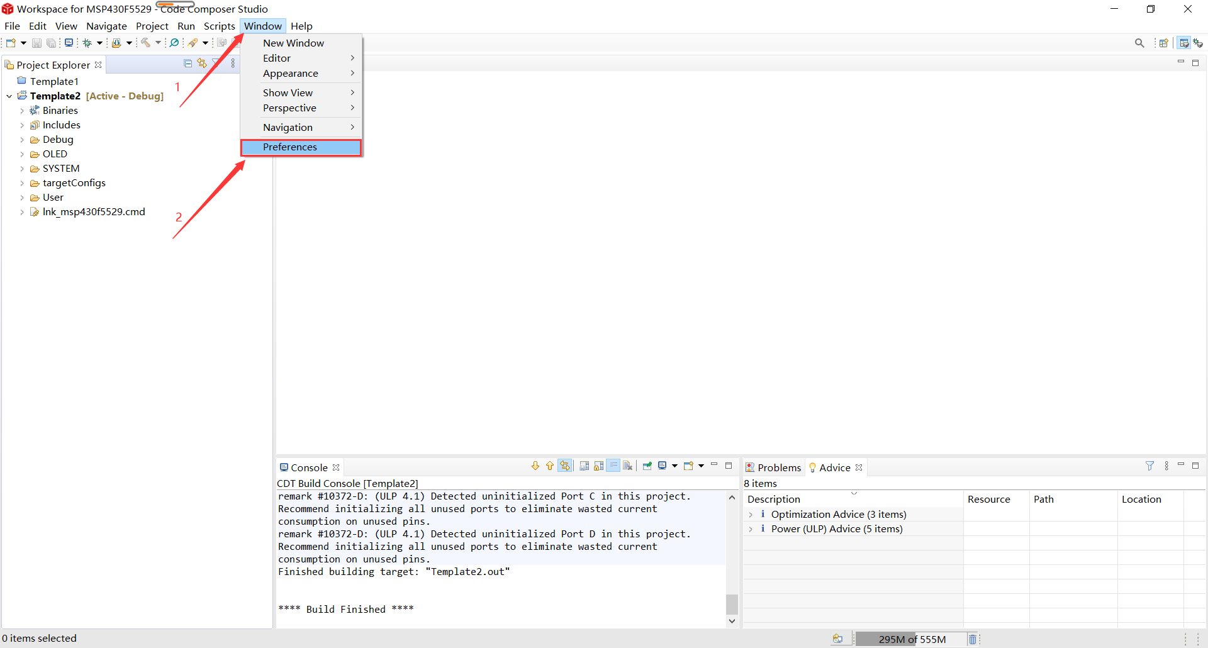Viewport: 1208px width, 648px height.
Task: Click the main toolbar search magnifier icon
Action: (x=174, y=43)
